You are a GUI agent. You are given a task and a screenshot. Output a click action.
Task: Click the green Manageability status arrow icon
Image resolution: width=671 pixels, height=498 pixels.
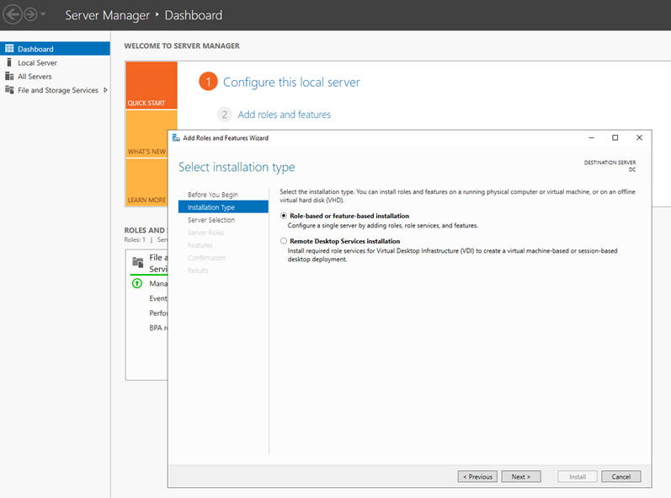pos(138,283)
